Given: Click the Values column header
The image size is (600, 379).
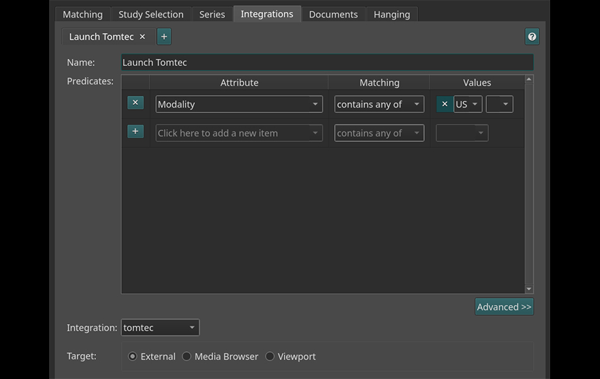Looking at the screenshot, I should (477, 83).
